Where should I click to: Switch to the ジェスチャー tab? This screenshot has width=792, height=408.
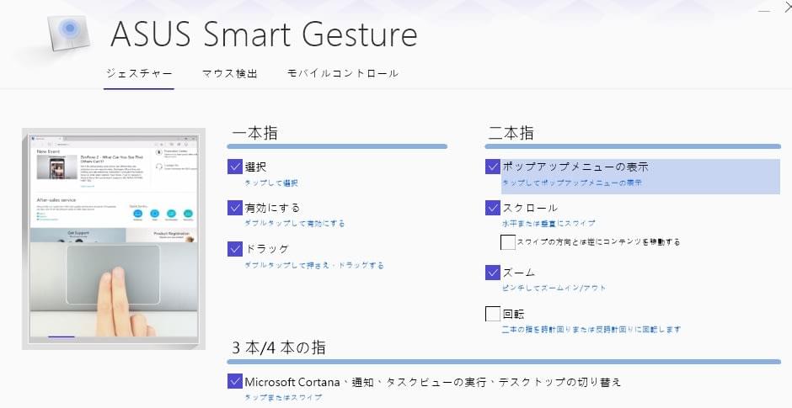(x=139, y=73)
